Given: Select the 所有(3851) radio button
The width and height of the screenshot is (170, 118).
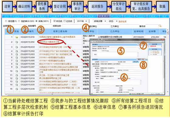Looking at the screenshot, I should point(36,21).
